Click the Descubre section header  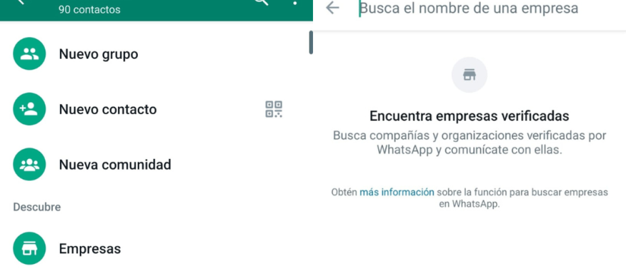pos(37,207)
